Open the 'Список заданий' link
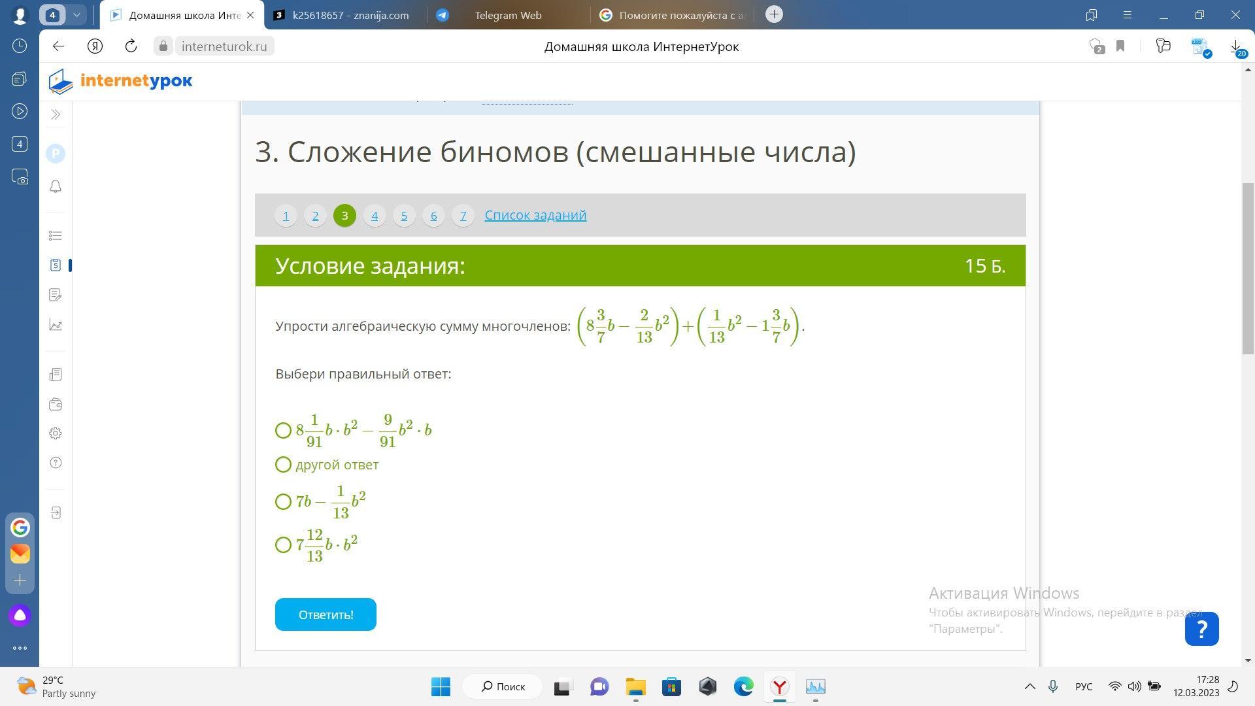This screenshot has height=706, width=1255. 535,215
